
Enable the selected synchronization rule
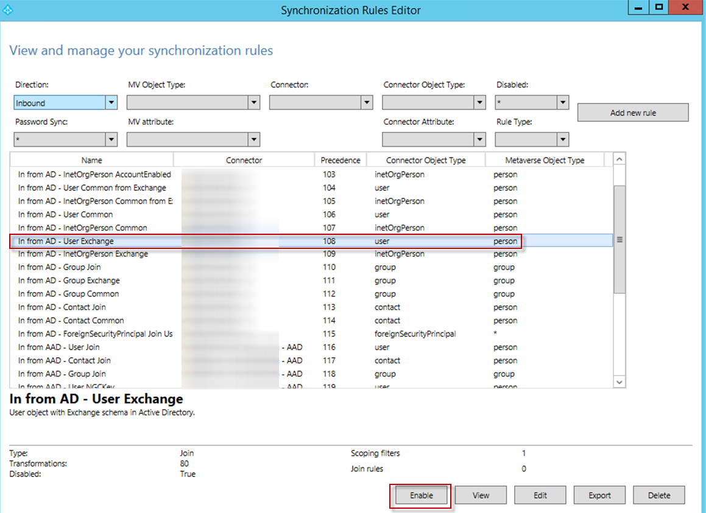click(x=420, y=495)
